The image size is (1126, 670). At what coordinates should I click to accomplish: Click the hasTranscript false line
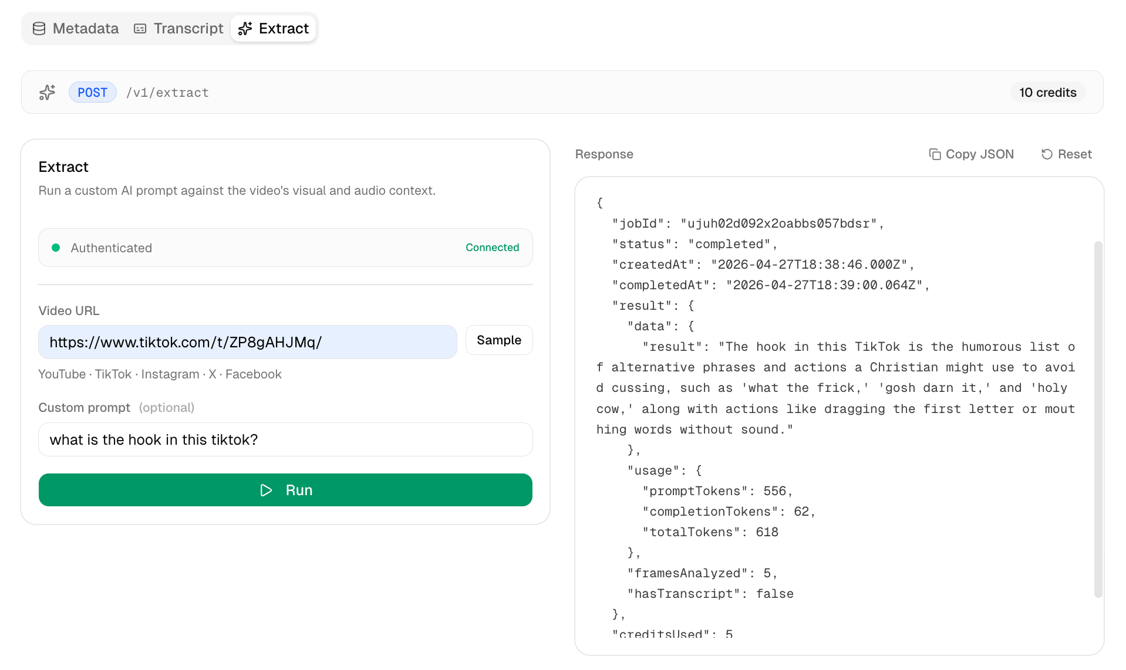pyautogui.click(x=710, y=594)
